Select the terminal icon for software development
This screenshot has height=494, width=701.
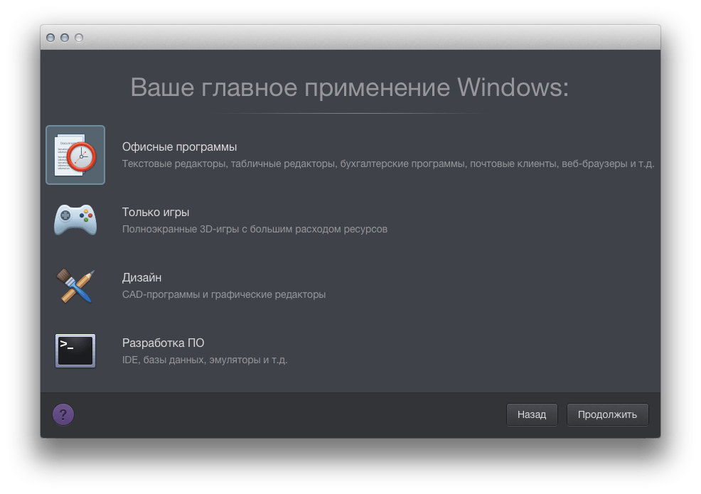75,351
